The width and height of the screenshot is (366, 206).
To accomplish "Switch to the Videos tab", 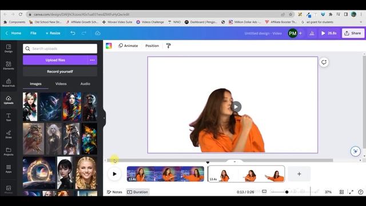I will pyautogui.click(x=61, y=84).
